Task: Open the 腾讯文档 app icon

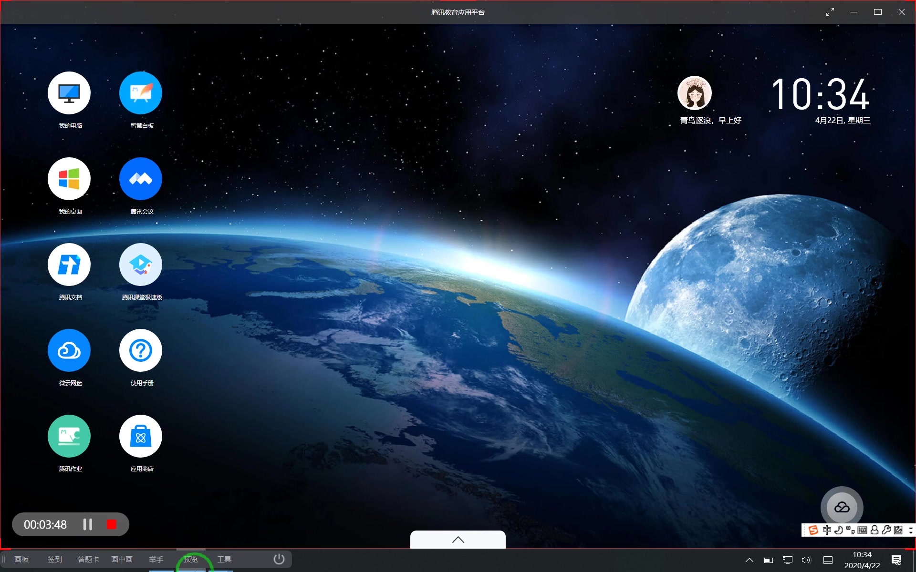Action: click(x=69, y=265)
